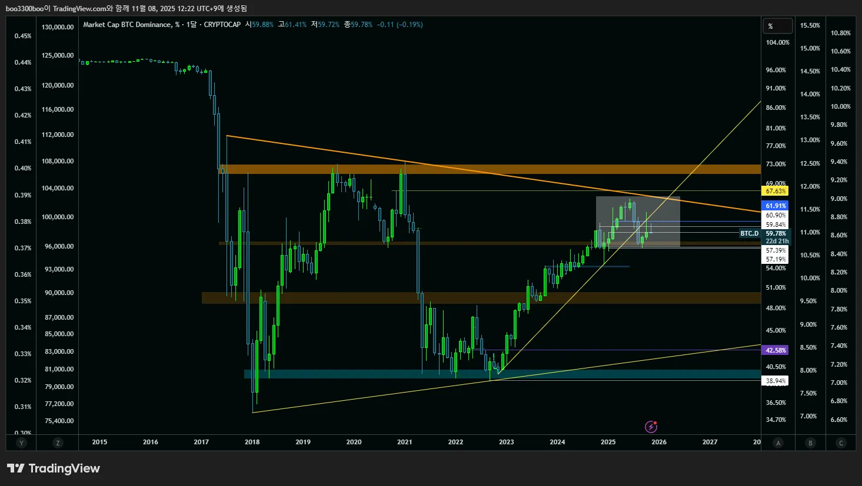Viewport: 862px width, 486px height.
Task: Click the 38.94% white price label
Action: tap(776, 381)
